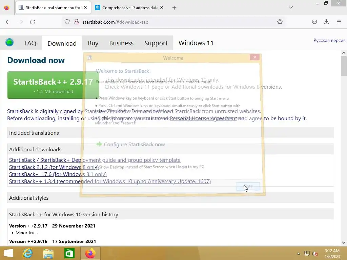Click the vertical scrollbar thumb

pyautogui.click(x=344, y=66)
